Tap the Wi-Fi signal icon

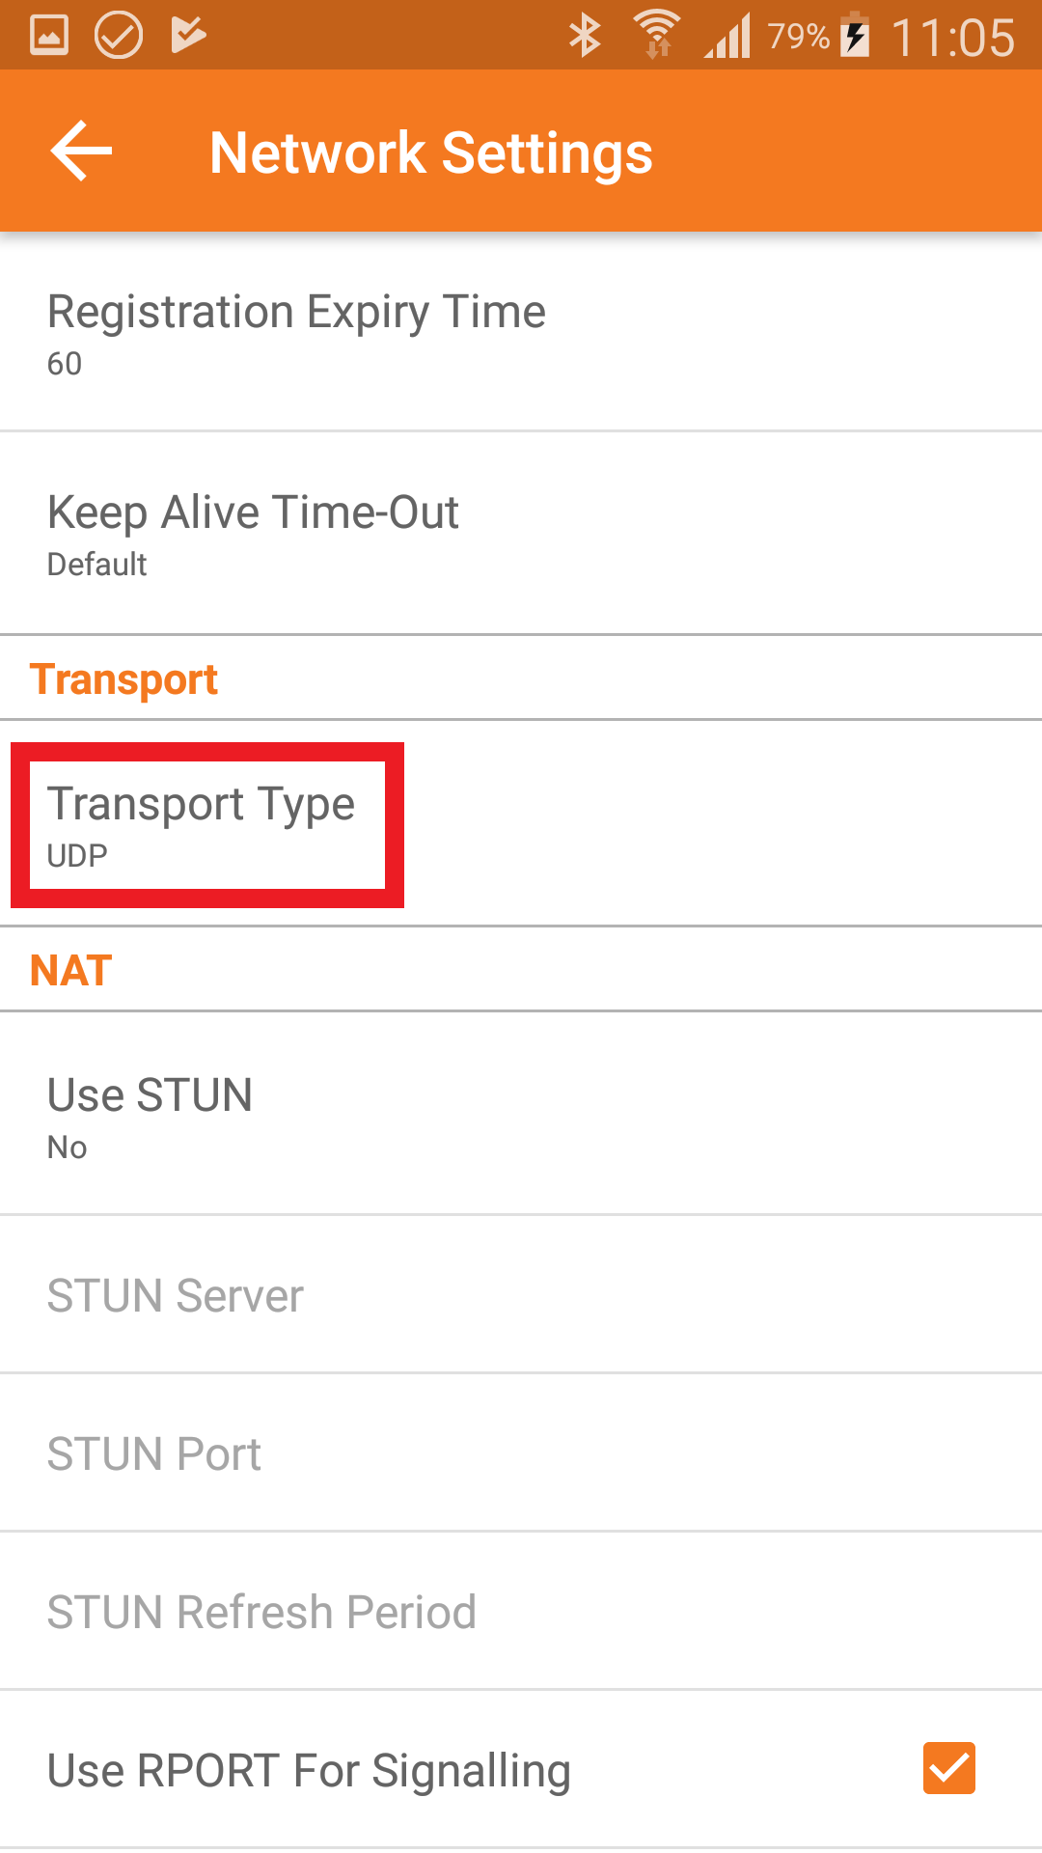pyautogui.click(x=657, y=35)
